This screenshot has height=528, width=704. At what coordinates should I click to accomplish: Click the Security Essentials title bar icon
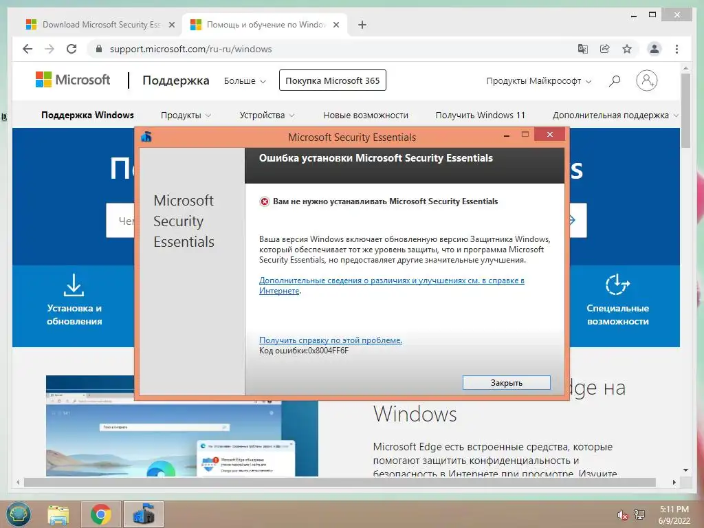(146, 137)
